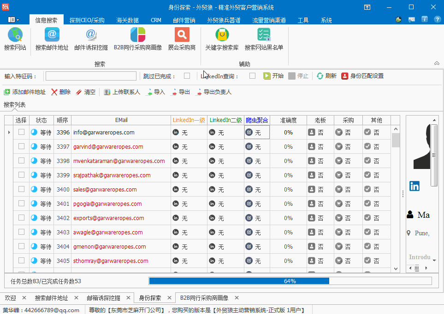
Task: Open 搜索网站黑名单 checklist icon
Action: pos(264,35)
